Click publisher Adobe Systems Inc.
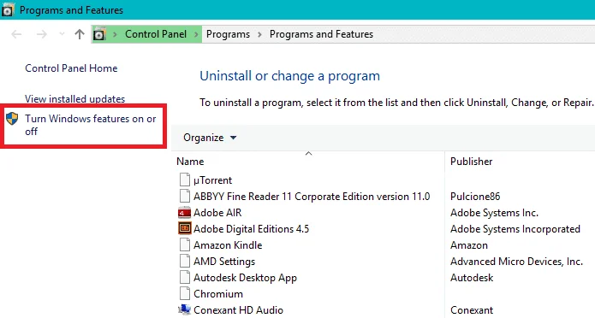595x318 pixels. 494,213
